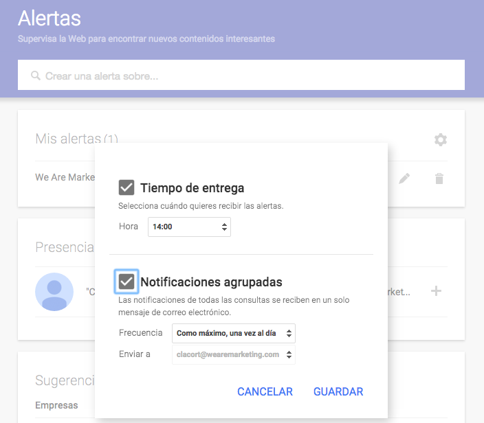The height and width of the screenshot is (423, 484).
Task: Click the Sugerencias section heading
Action: click(65, 380)
